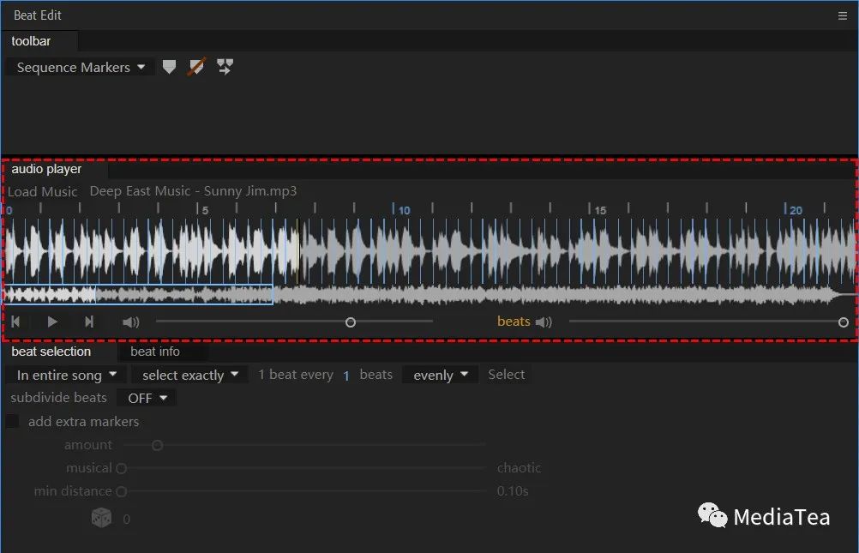Screen dimensions: 859x553
Task: Open the In entire song dropdown
Action: (66, 376)
